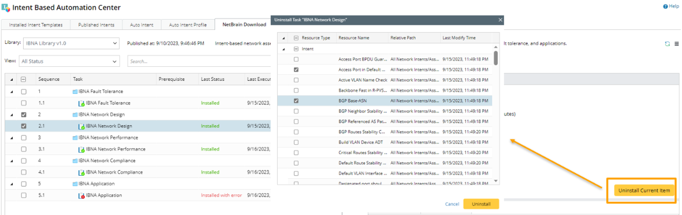Switch to the Published Intents tab
This screenshot has width=682, height=215.
coord(96,25)
